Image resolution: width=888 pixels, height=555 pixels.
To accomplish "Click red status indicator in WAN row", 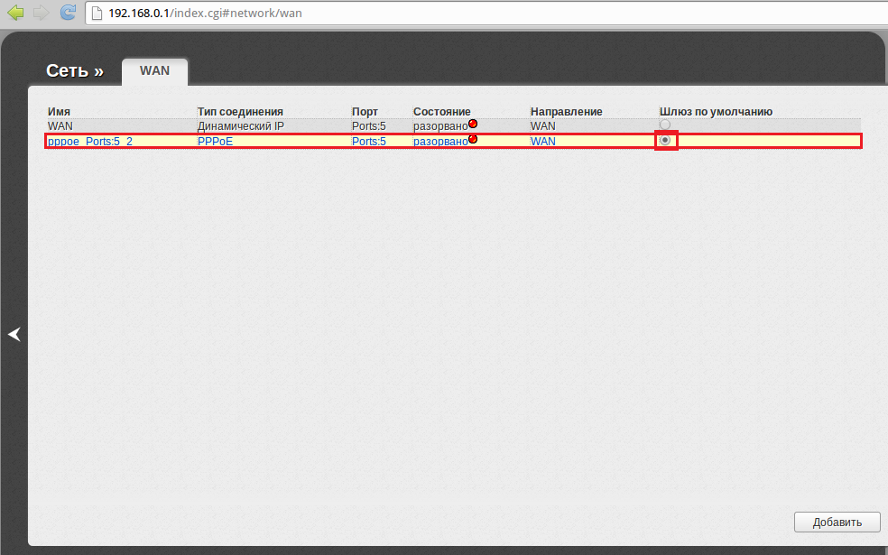I will 473,124.
